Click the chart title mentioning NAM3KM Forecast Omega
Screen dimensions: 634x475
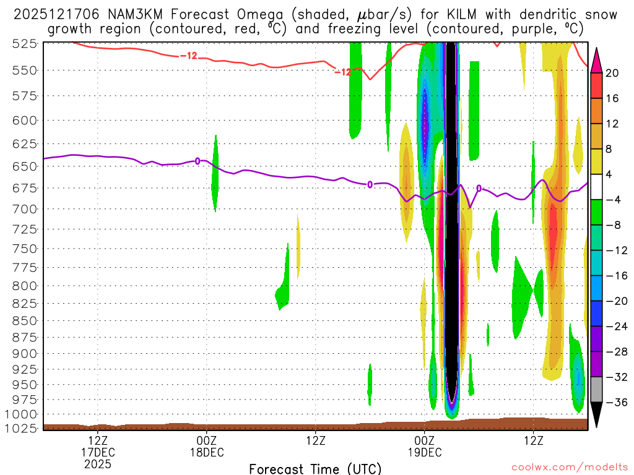(x=315, y=15)
